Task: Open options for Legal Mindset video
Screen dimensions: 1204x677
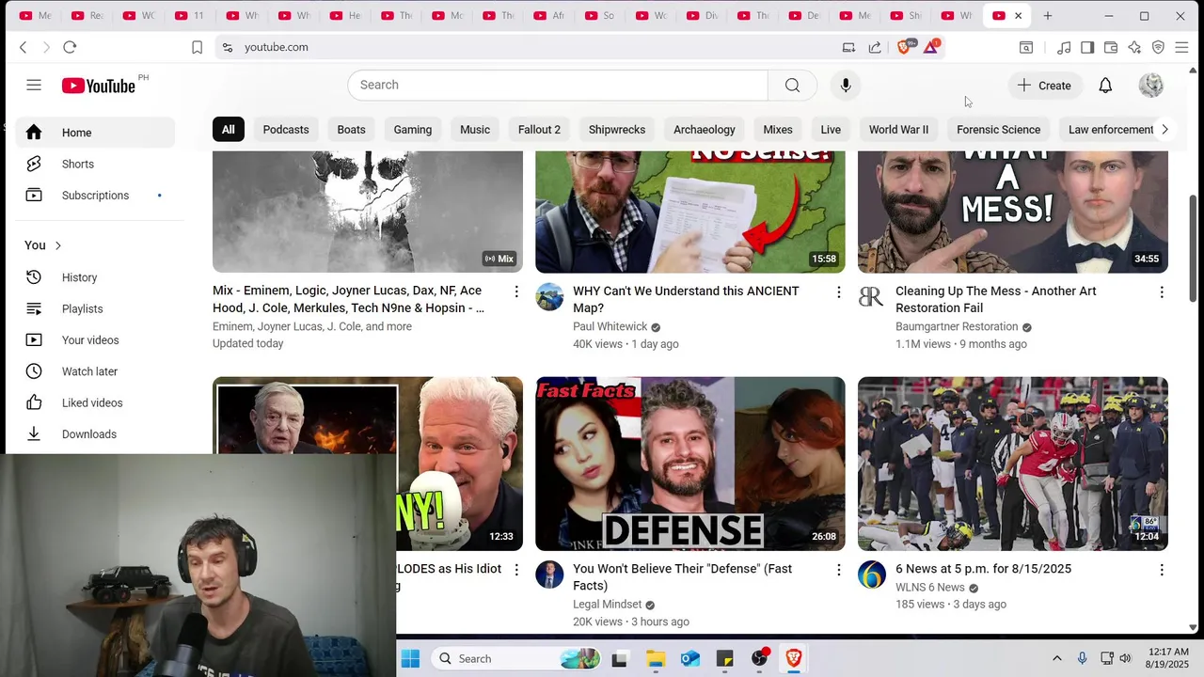Action: click(839, 570)
